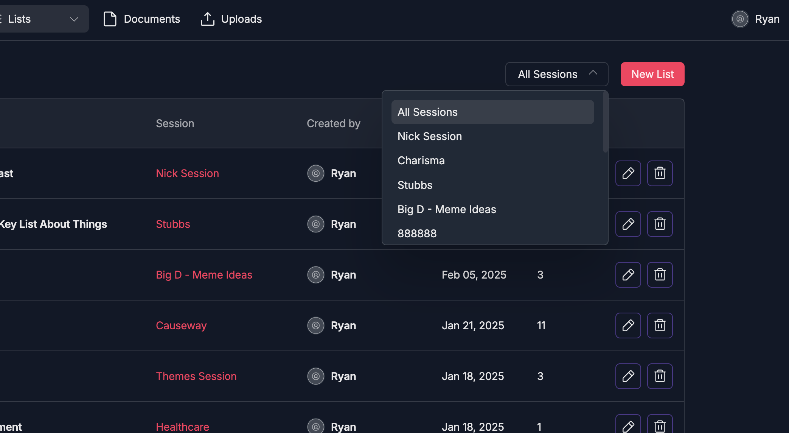Delete the Stubbs list with trash icon
This screenshot has height=433, width=789.
(660, 224)
